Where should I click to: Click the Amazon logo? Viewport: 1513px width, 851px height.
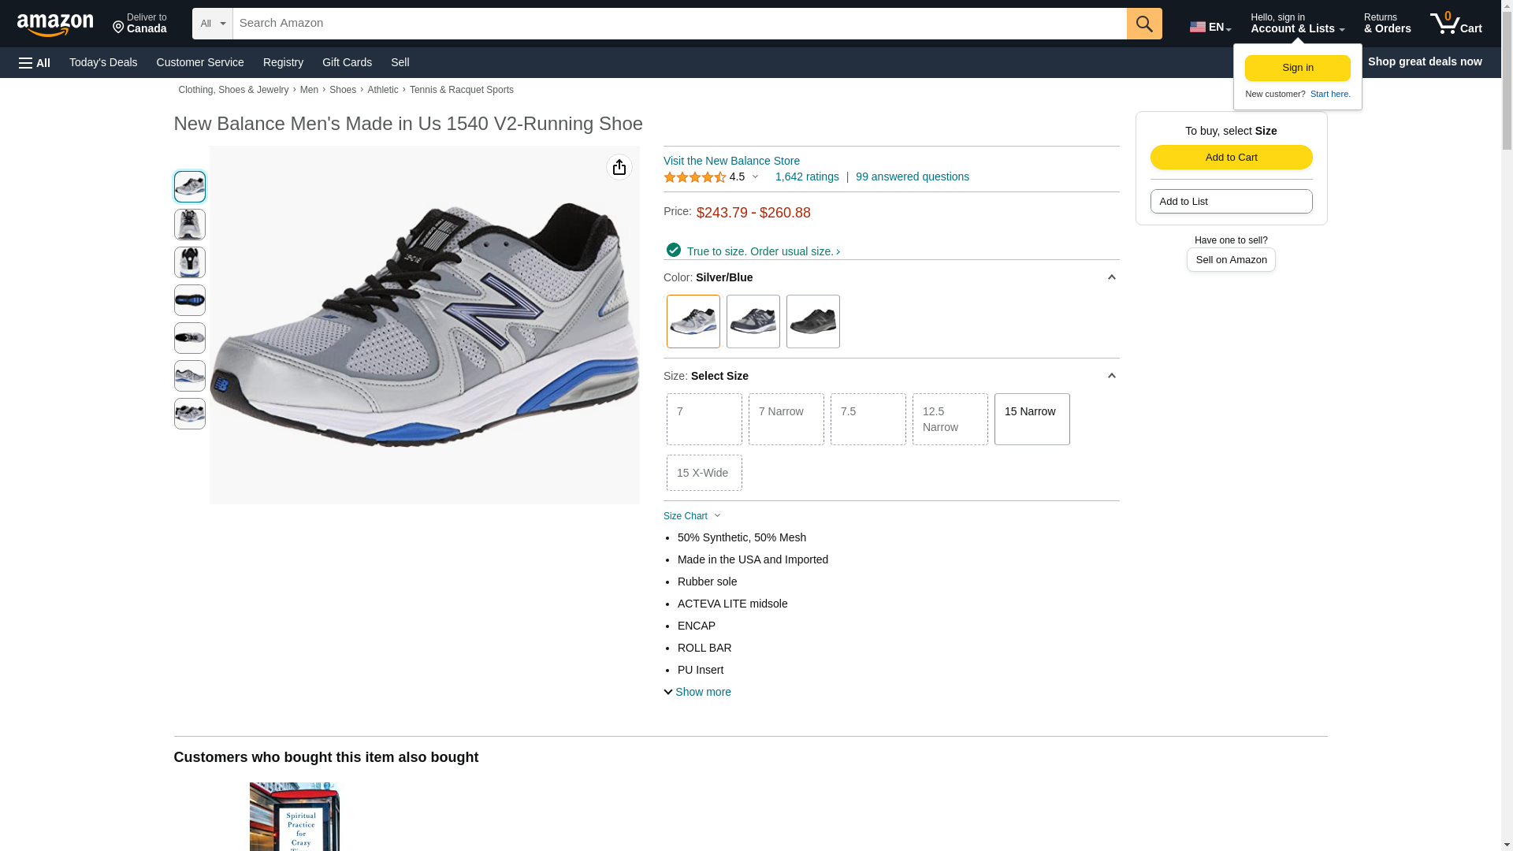[55, 24]
